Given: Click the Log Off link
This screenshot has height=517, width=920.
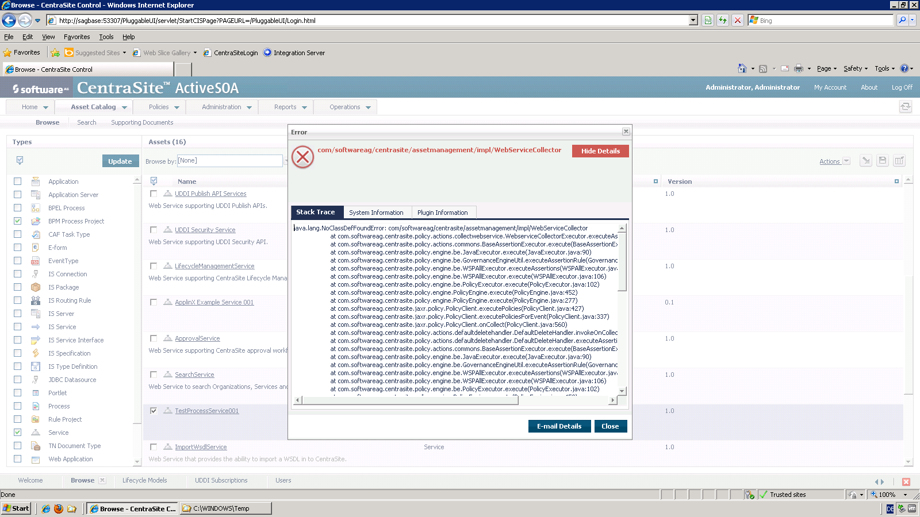Looking at the screenshot, I should (x=902, y=87).
